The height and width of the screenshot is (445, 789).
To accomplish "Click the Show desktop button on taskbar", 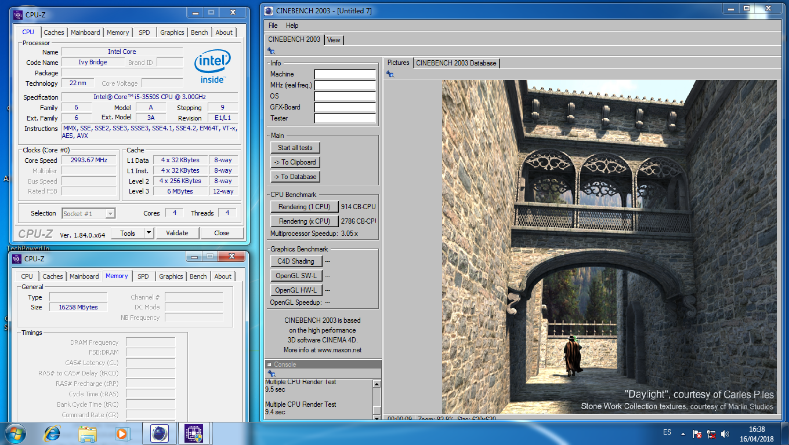I will point(785,433).
